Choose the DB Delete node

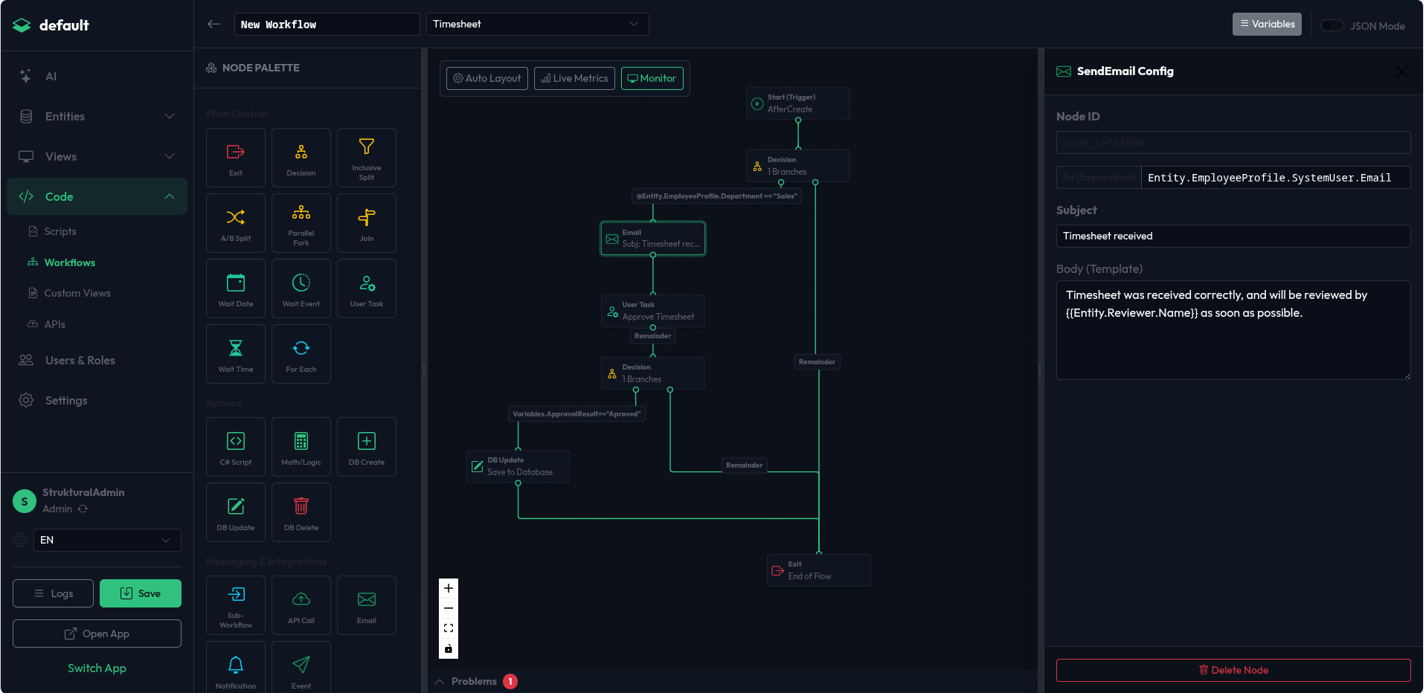tap(301, 512)
